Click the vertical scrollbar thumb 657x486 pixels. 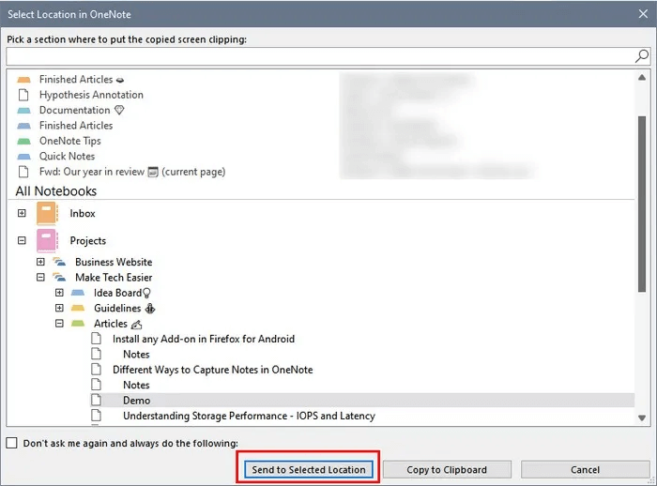[641, 204]
